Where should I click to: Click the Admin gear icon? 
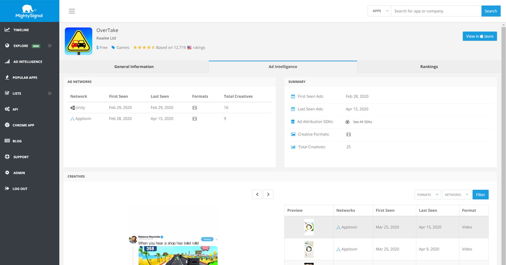7,173
